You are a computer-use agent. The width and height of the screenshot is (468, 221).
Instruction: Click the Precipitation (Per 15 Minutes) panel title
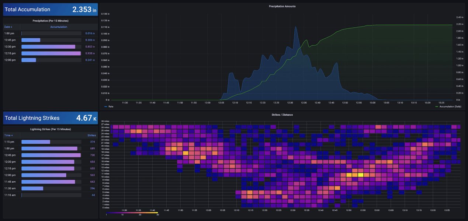[x=50, y=20]
